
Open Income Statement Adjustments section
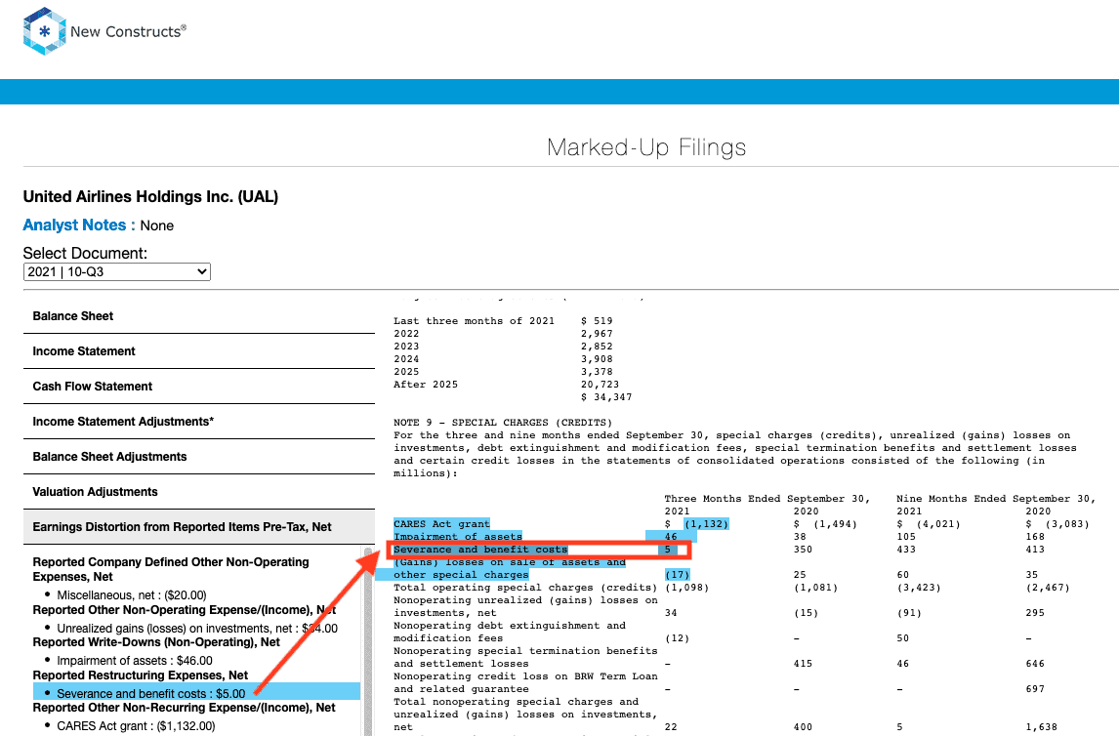199,422
